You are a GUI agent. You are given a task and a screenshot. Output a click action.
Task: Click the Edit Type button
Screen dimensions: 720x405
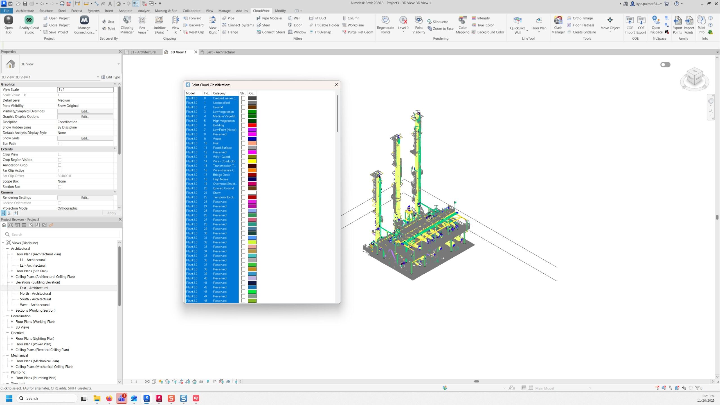[111, 77]
